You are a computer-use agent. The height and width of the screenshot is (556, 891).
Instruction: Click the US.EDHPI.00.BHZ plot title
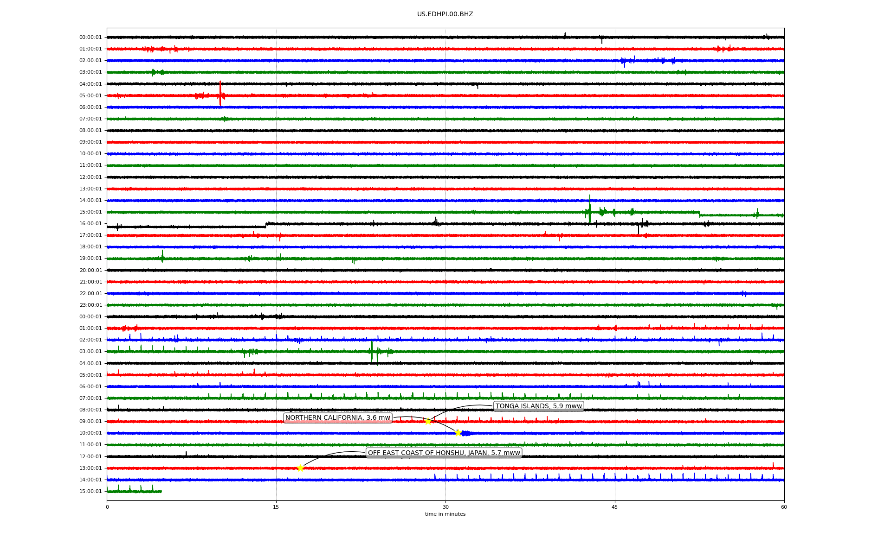click(x=445, y=14)
